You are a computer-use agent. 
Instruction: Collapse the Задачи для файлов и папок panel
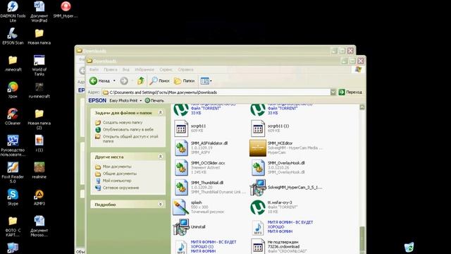pyautogui.click(x=161, y=113)
